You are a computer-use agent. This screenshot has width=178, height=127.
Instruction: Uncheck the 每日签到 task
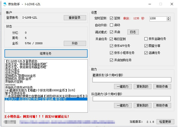coord(111,39)
